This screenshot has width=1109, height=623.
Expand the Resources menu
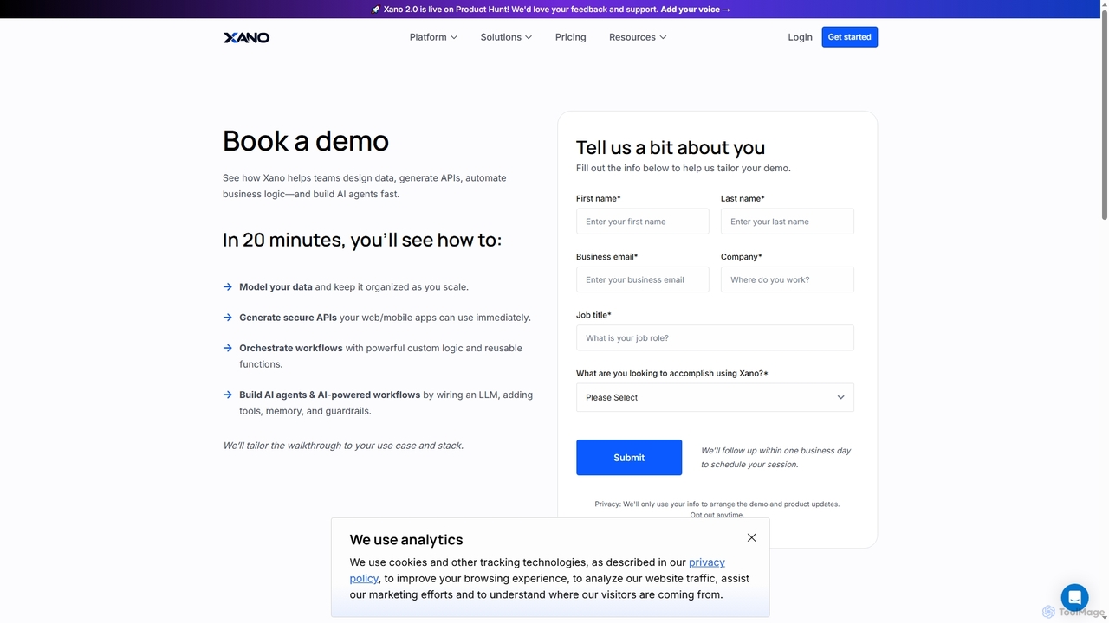point(638,37)
